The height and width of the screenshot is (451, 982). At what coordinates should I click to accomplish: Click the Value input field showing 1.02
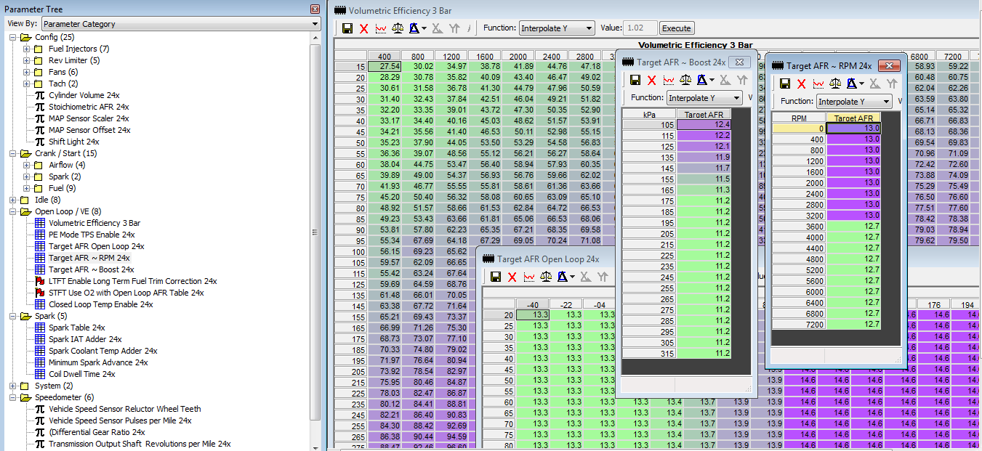[x=640, y=28]
